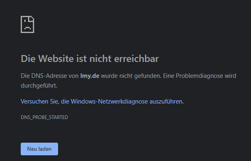Click the Neu laden button

[39, 149]
